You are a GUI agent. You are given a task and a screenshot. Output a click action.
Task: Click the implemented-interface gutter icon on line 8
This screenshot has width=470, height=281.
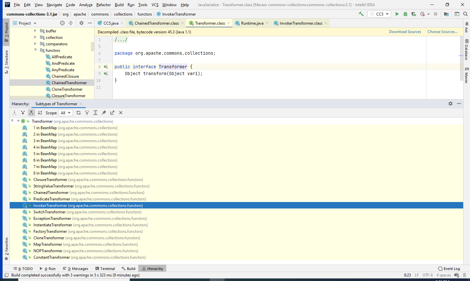[105, 67]
